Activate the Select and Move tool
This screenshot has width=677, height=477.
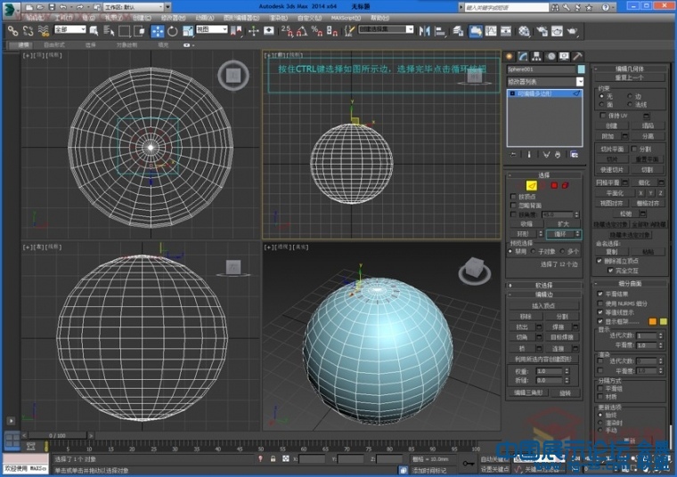pos(158,31)
